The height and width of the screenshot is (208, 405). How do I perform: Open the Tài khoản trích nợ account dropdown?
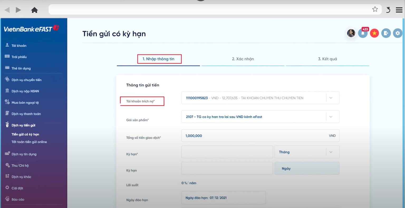point(331,98)
